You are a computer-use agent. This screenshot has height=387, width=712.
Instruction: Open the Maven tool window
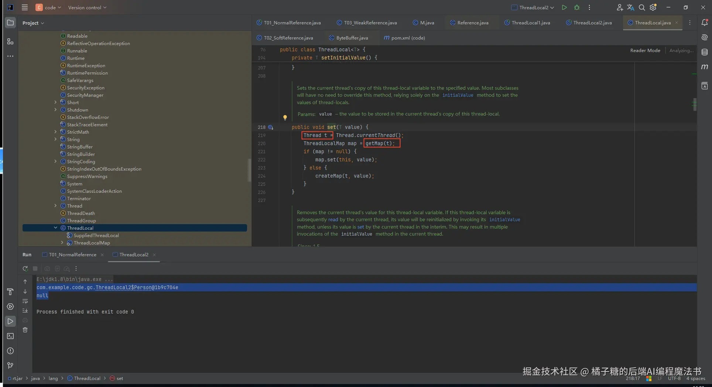click(x=705, y=67)
